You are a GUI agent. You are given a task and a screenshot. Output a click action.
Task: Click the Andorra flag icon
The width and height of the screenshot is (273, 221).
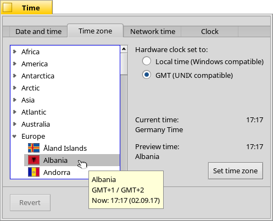(34, 172)
